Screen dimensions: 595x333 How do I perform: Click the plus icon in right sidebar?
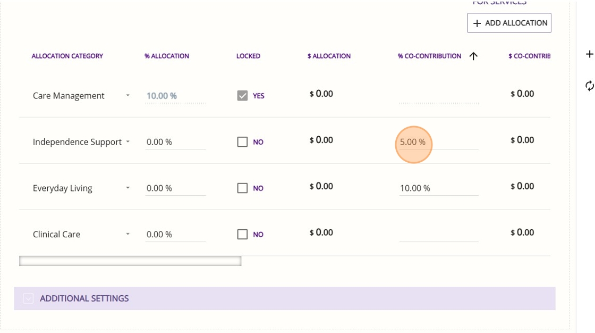(589, 54)
